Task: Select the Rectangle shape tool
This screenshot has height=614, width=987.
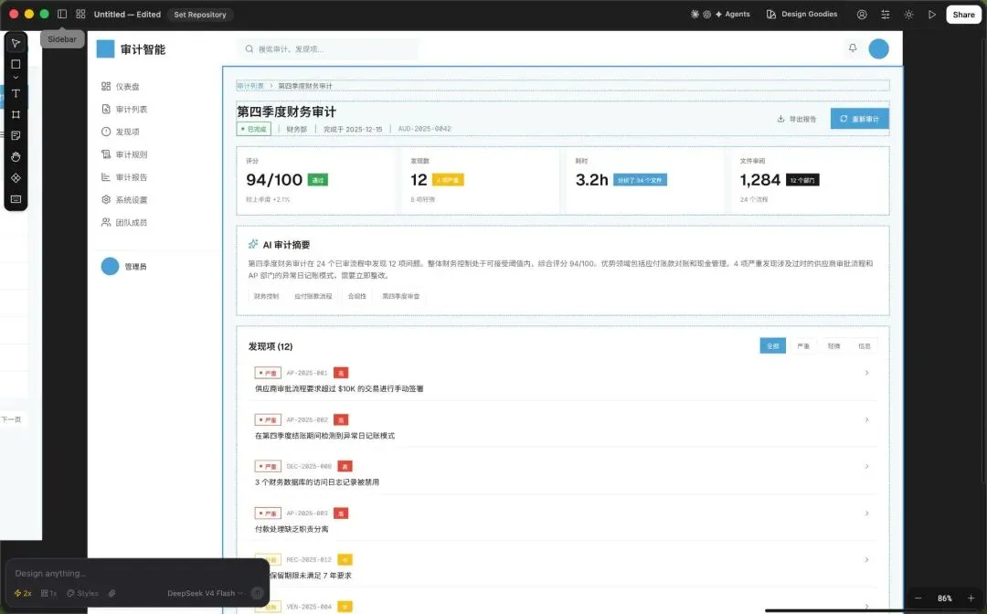Action: pos(16,64)
